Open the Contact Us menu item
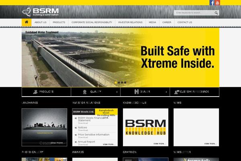 tap(185, 23)
